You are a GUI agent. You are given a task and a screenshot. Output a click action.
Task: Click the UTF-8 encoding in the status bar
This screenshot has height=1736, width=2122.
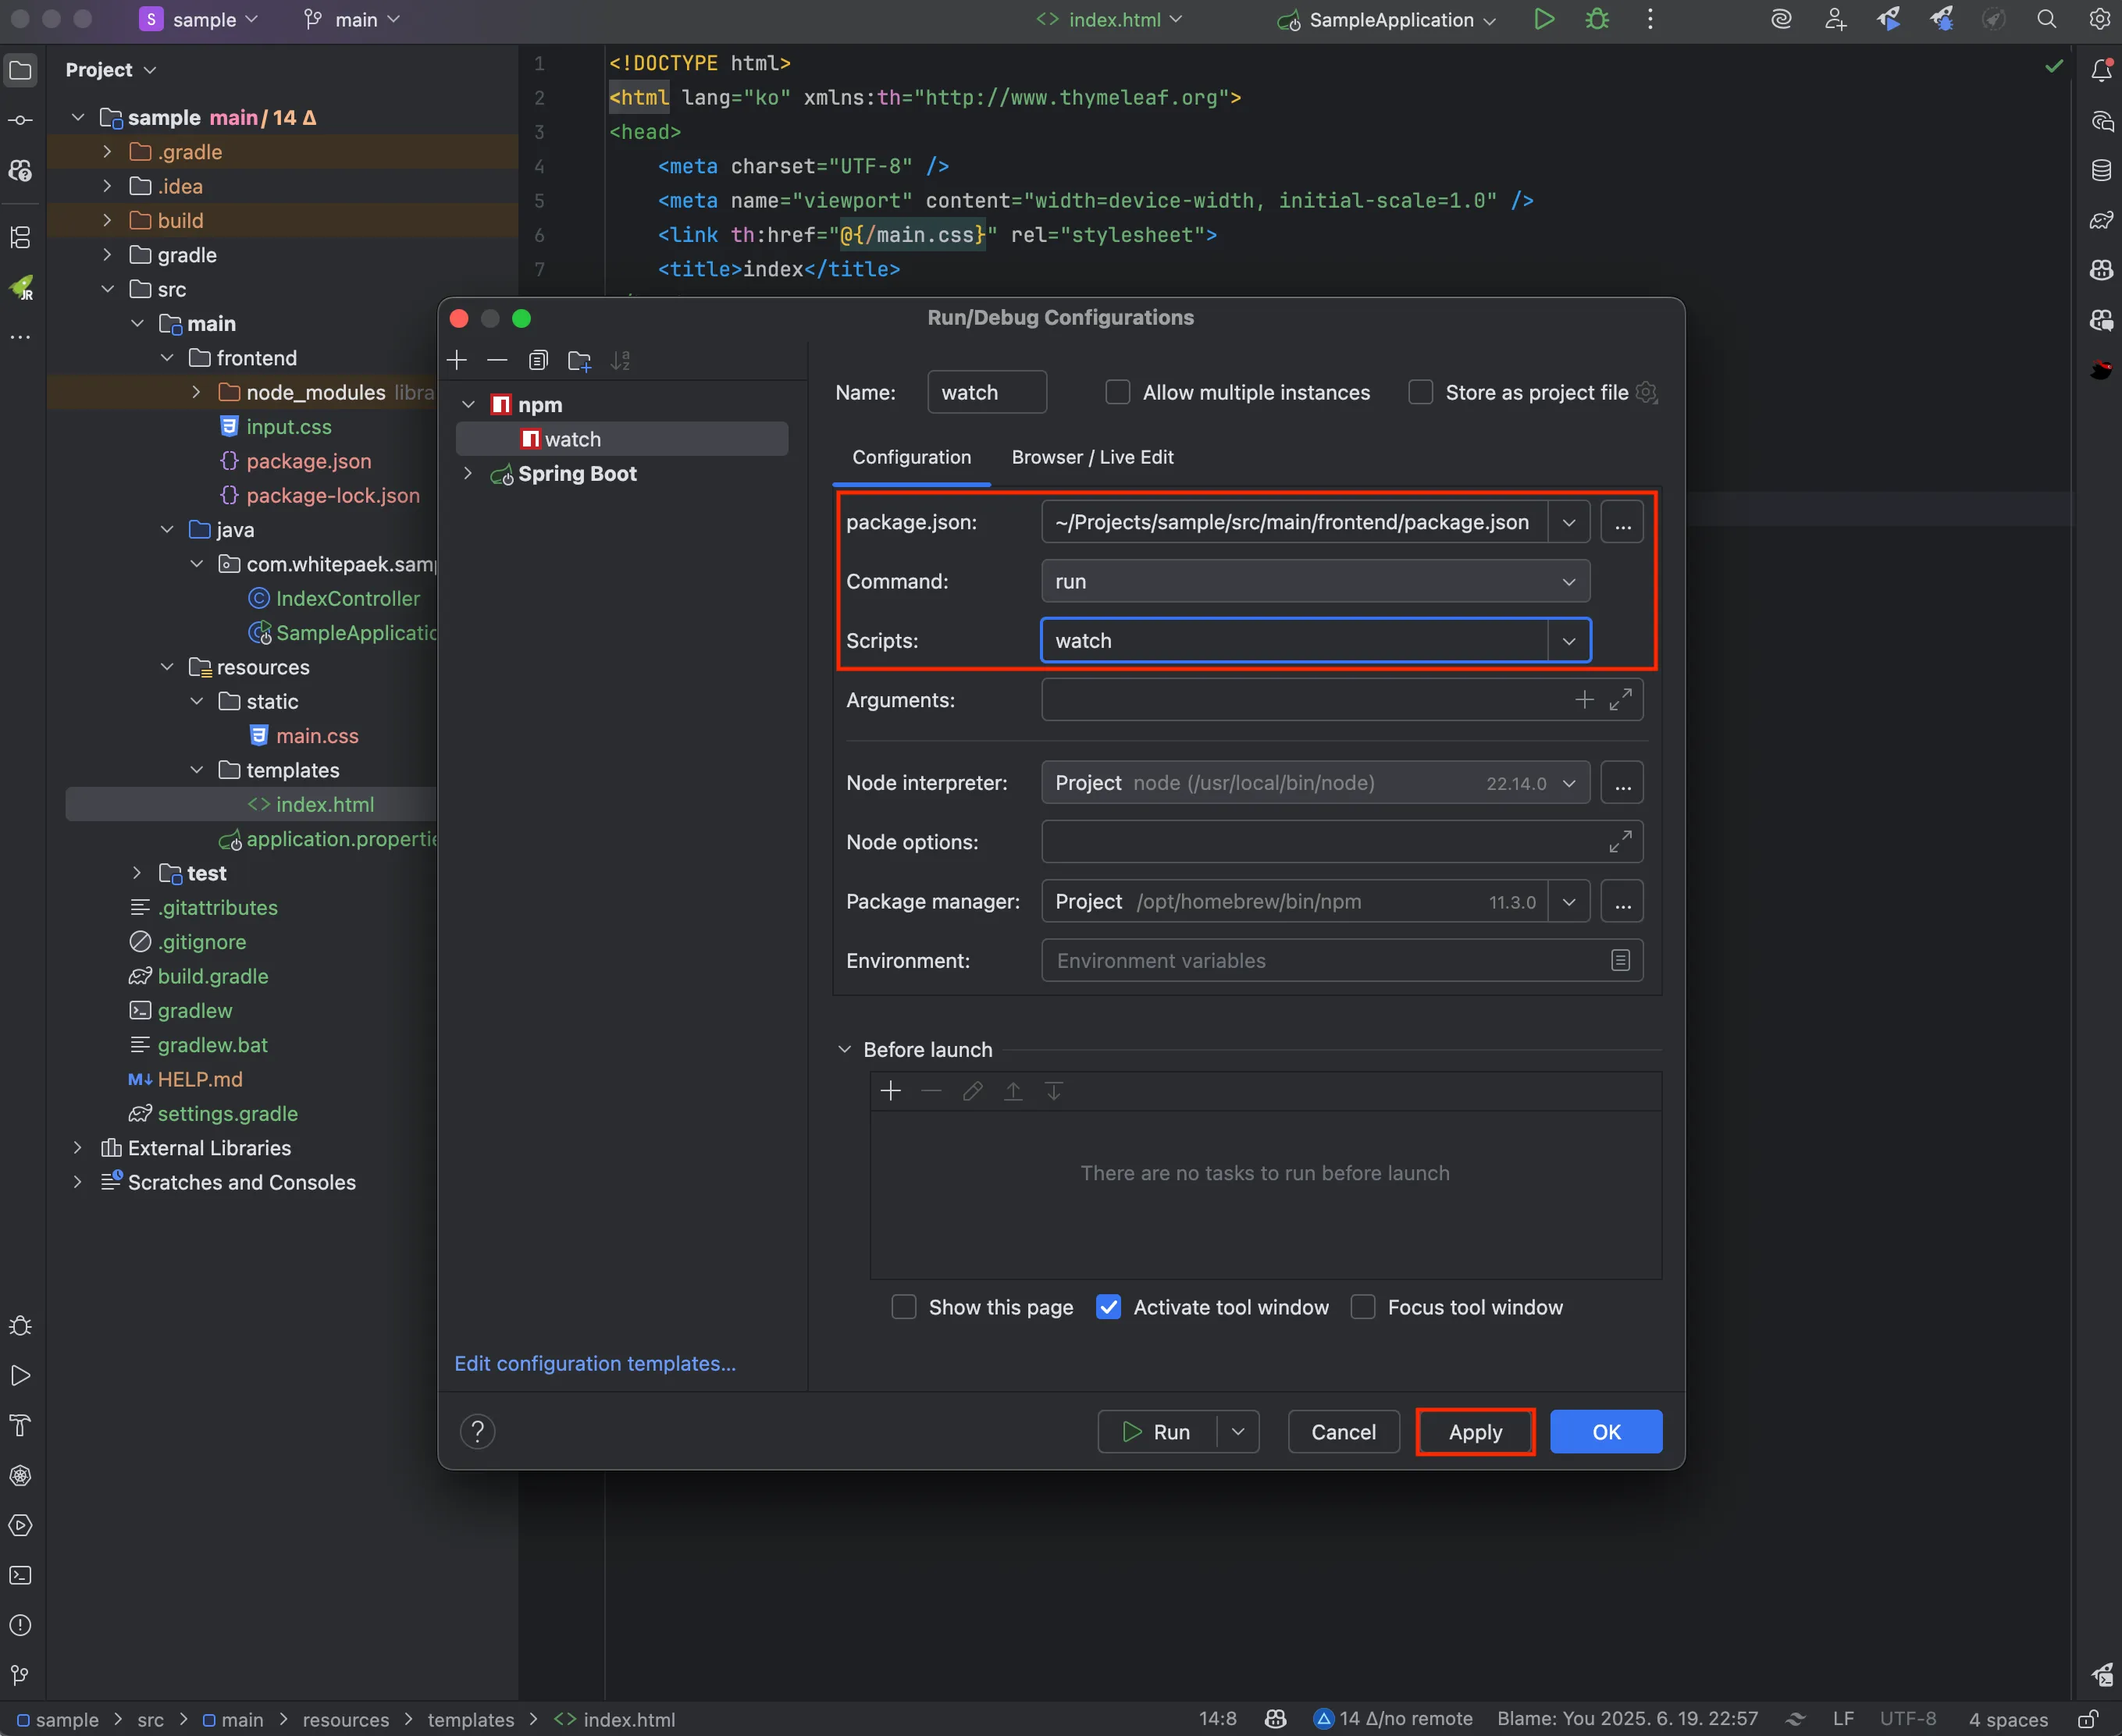(1907, 1719)
